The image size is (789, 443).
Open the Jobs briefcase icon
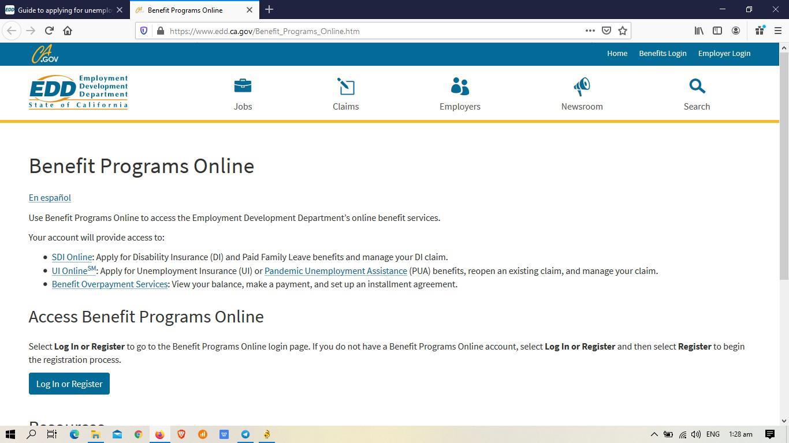click(x=243, y=87)
